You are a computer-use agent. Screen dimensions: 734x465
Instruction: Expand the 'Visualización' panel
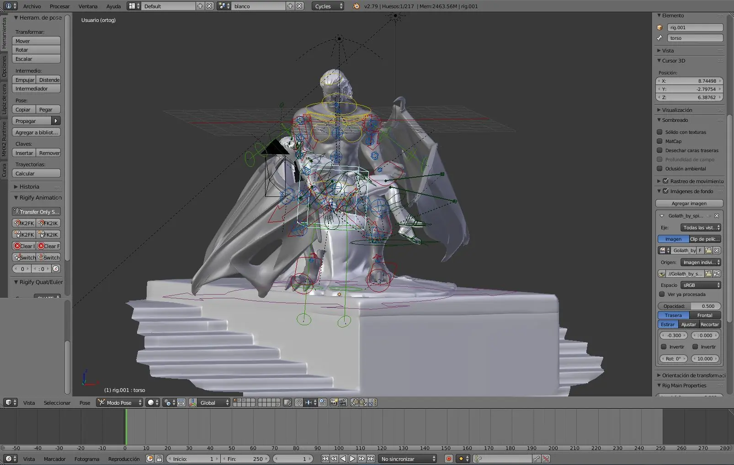(x=677, y=110)
